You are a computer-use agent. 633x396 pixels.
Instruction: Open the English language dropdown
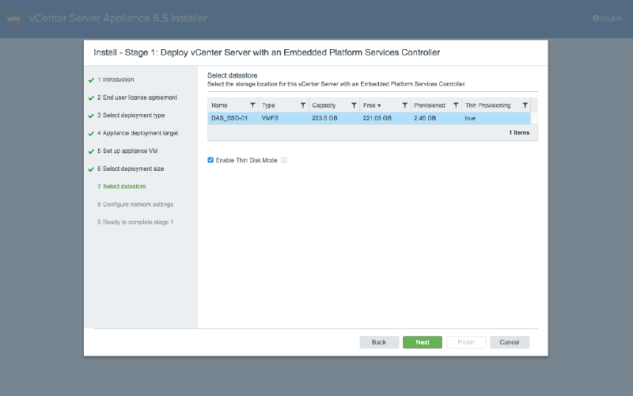point(606,18)
